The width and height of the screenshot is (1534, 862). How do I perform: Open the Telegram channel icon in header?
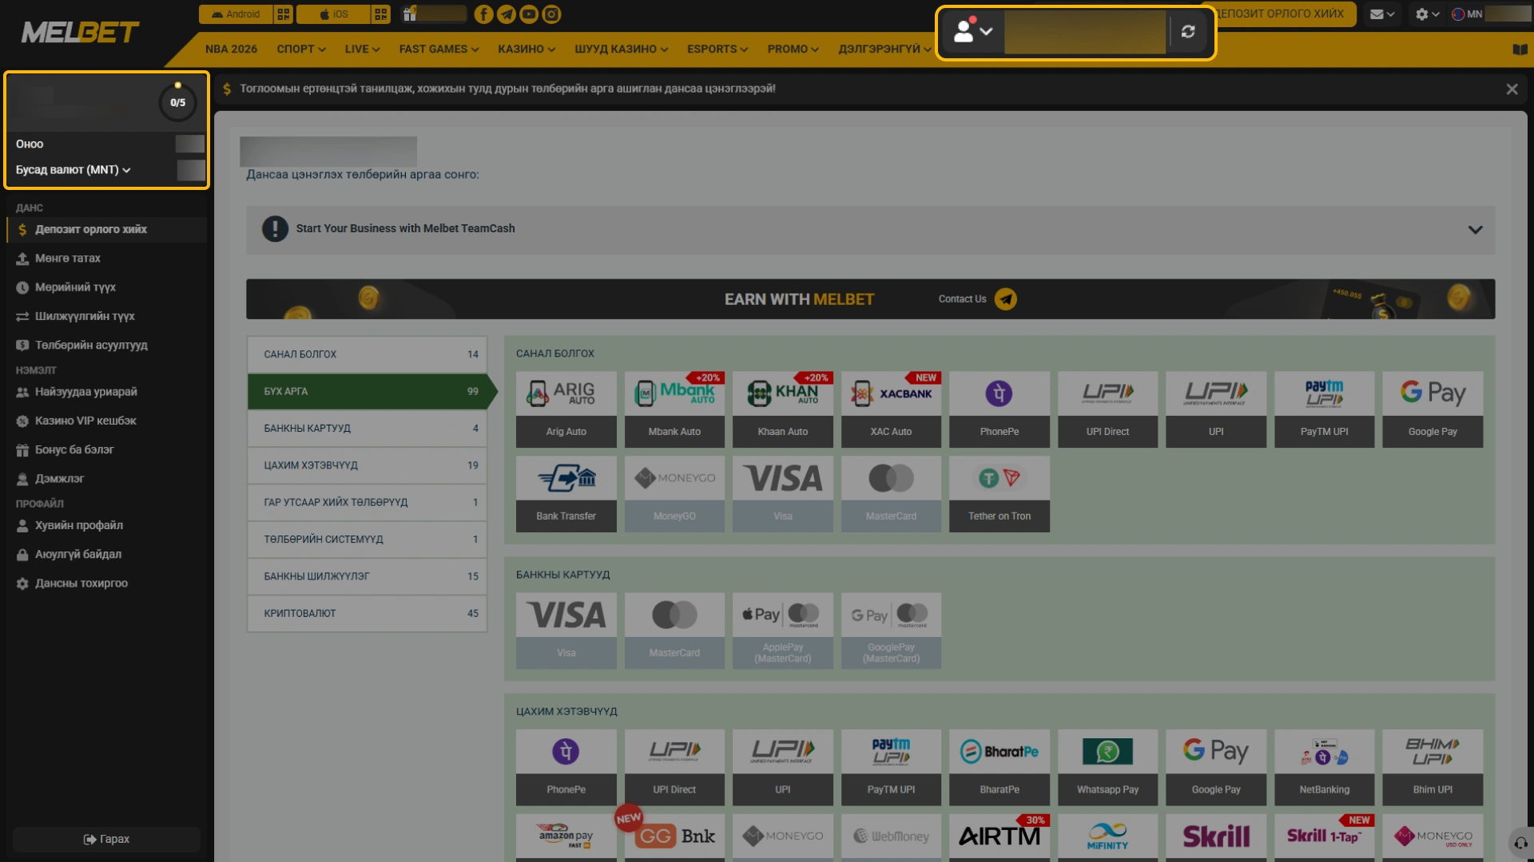pyautogui.click(x=507, y=14)
